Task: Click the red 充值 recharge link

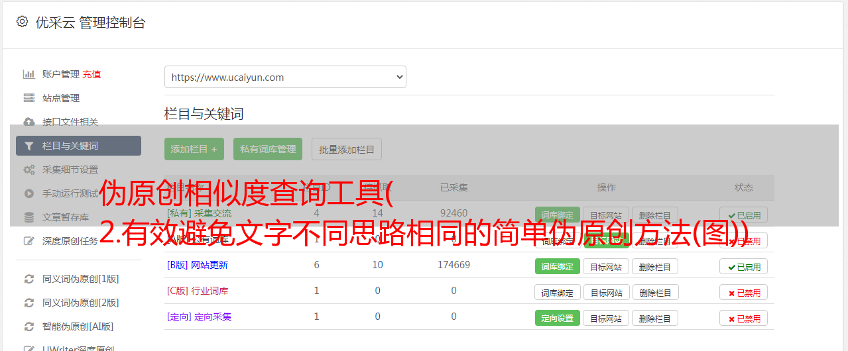Action: point(92,74)
